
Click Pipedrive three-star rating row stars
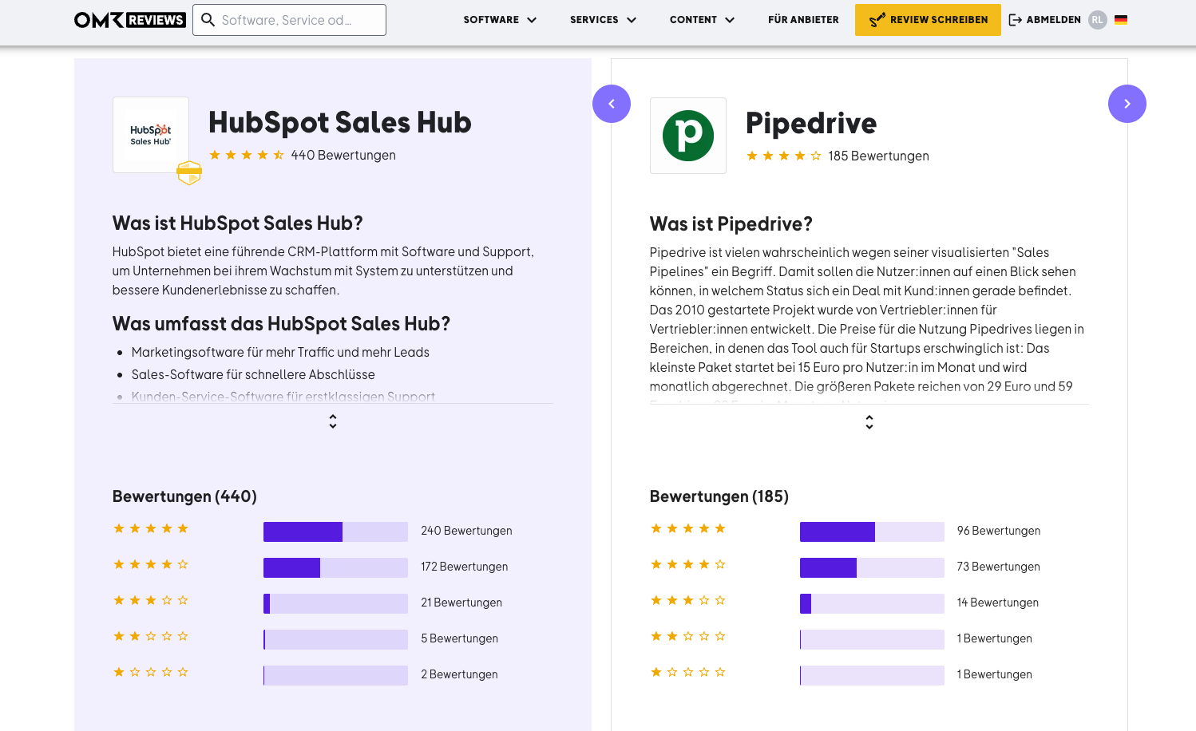(688, 600)
